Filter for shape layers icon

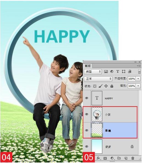point(123,71)
